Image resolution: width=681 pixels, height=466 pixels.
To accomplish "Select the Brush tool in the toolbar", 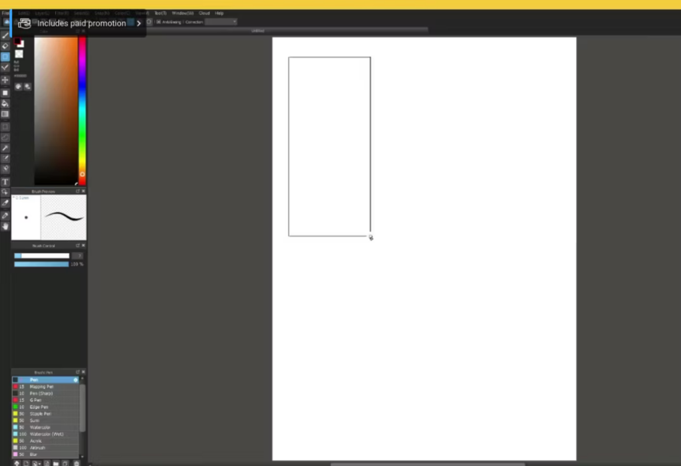I will [x=5, y=35].
